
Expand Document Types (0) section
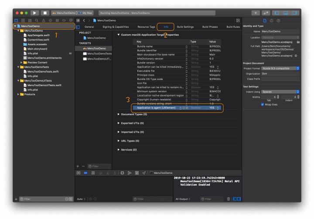pos(118,114)
